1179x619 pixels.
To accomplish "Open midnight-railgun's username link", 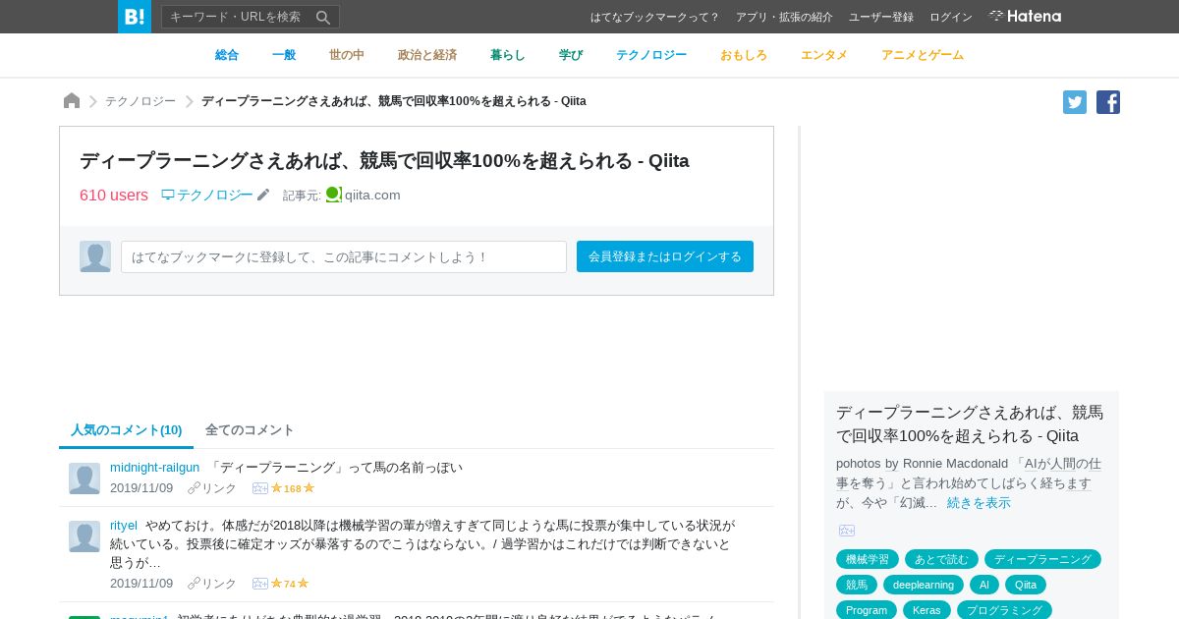I will pos(154,467).
